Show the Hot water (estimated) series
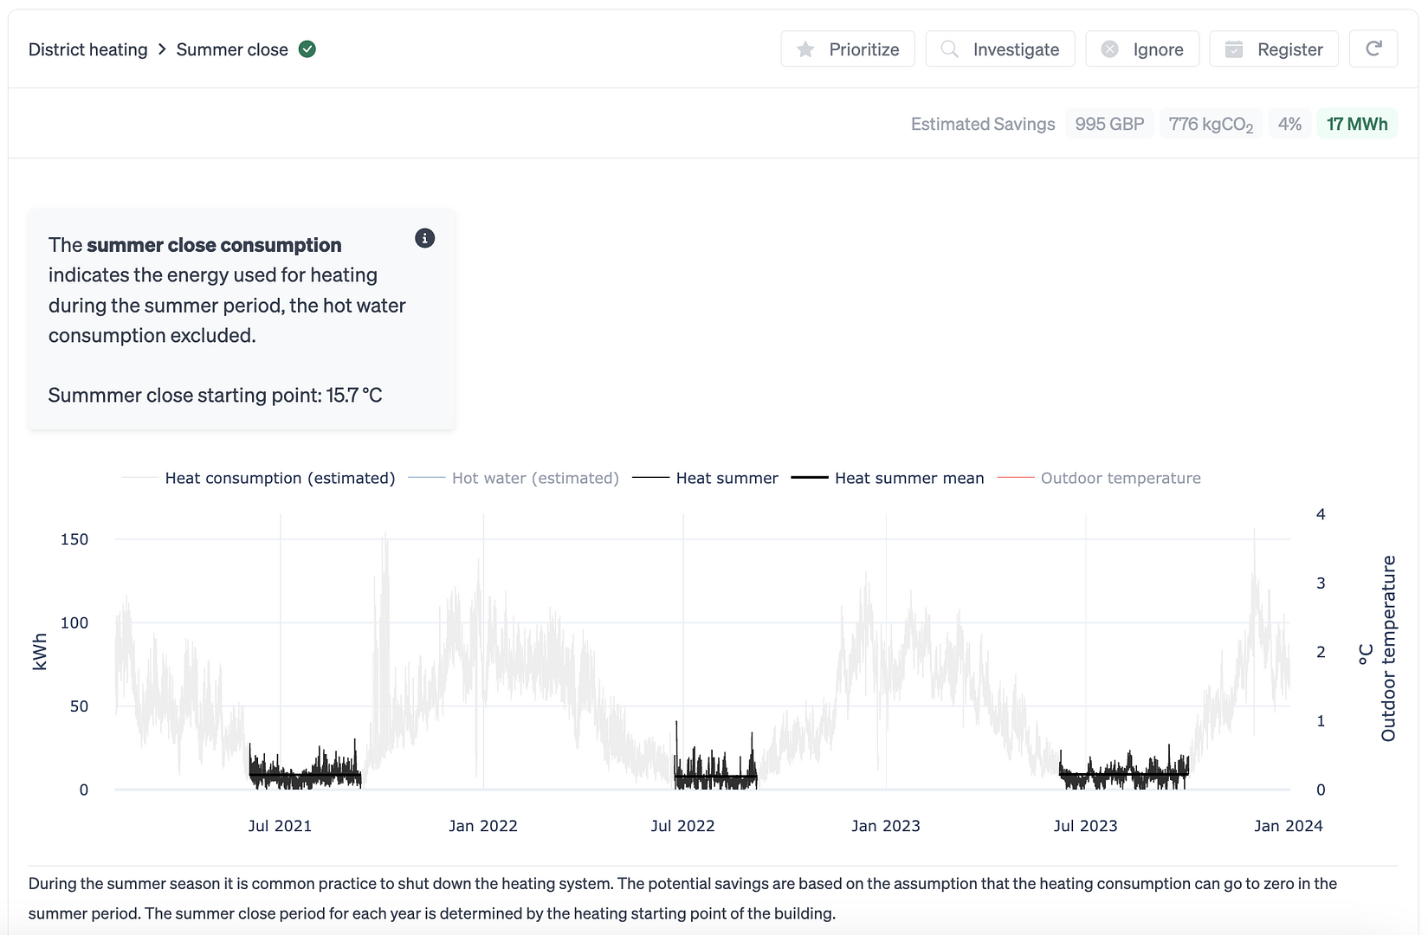This screenshot has height=935, width=1428. tap(534, 478)
